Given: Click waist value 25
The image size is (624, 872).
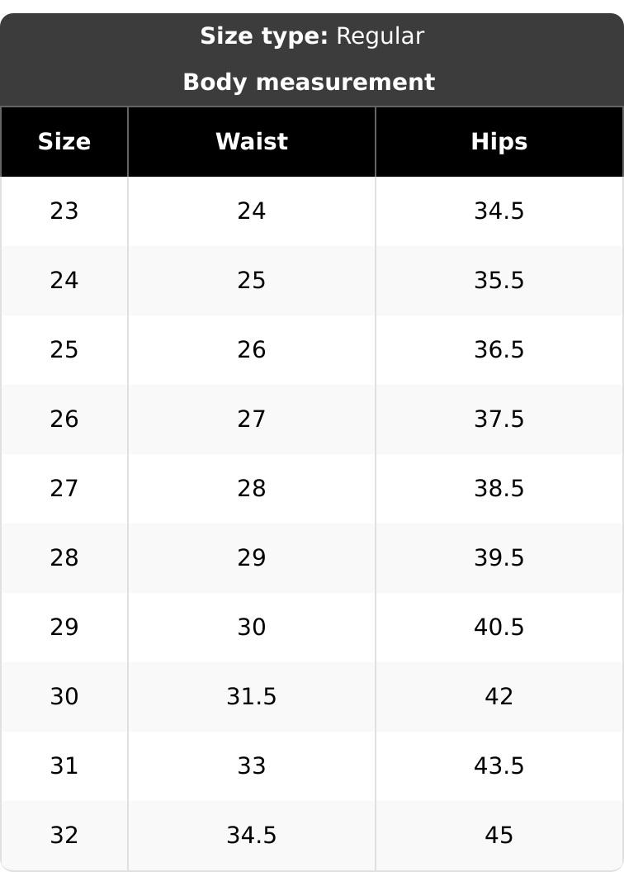Looking at the screenshot, I should [x=252, y=280].
